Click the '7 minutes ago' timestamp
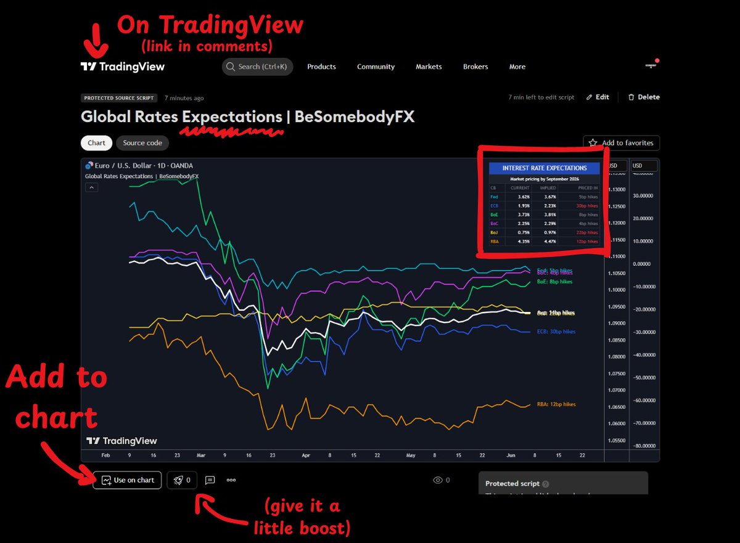Screen dimensions: 740x543 184,98
